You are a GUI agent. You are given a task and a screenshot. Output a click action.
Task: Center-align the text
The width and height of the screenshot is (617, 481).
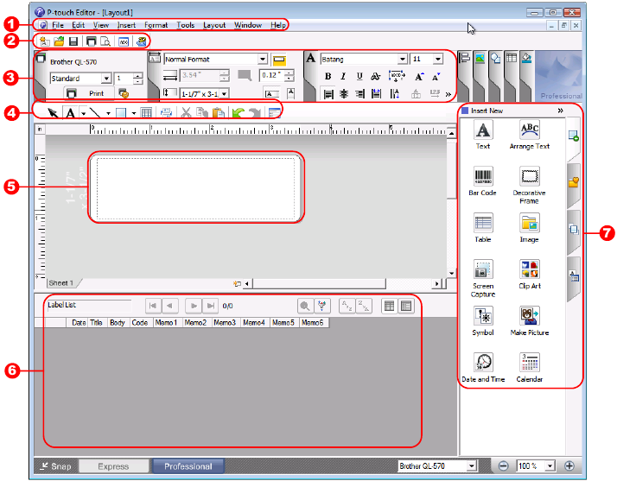click(x=344, y=94)
